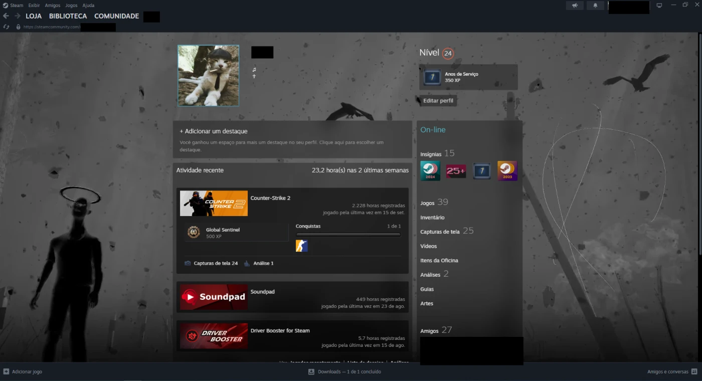Click the 23,2 hora(s) nas 2 últimas semanas text
The height and width of the screenshot is (381, 702).
[360, 170]
